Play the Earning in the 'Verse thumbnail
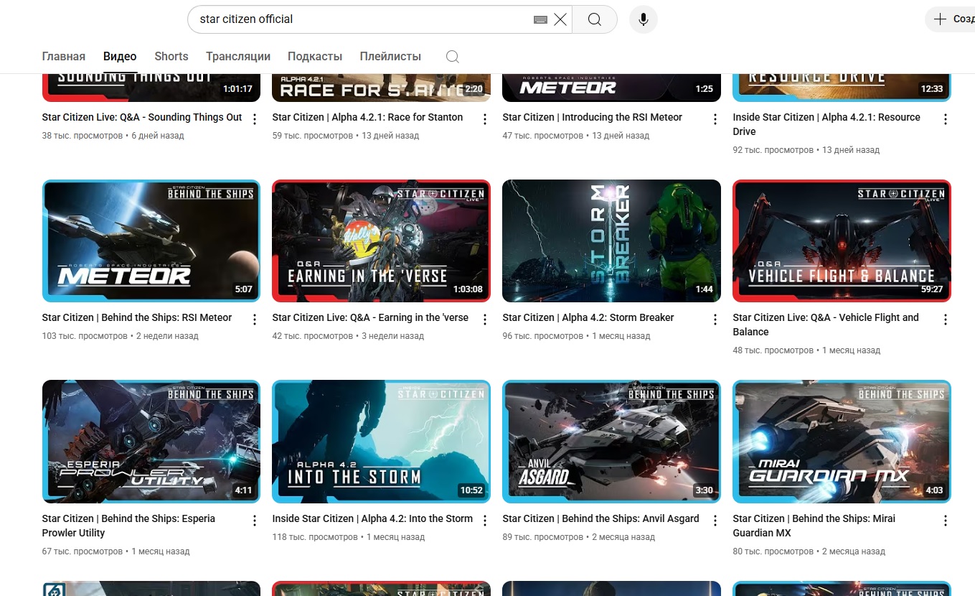The height and width of the screenshot is (596, 975). coord(382,241)
